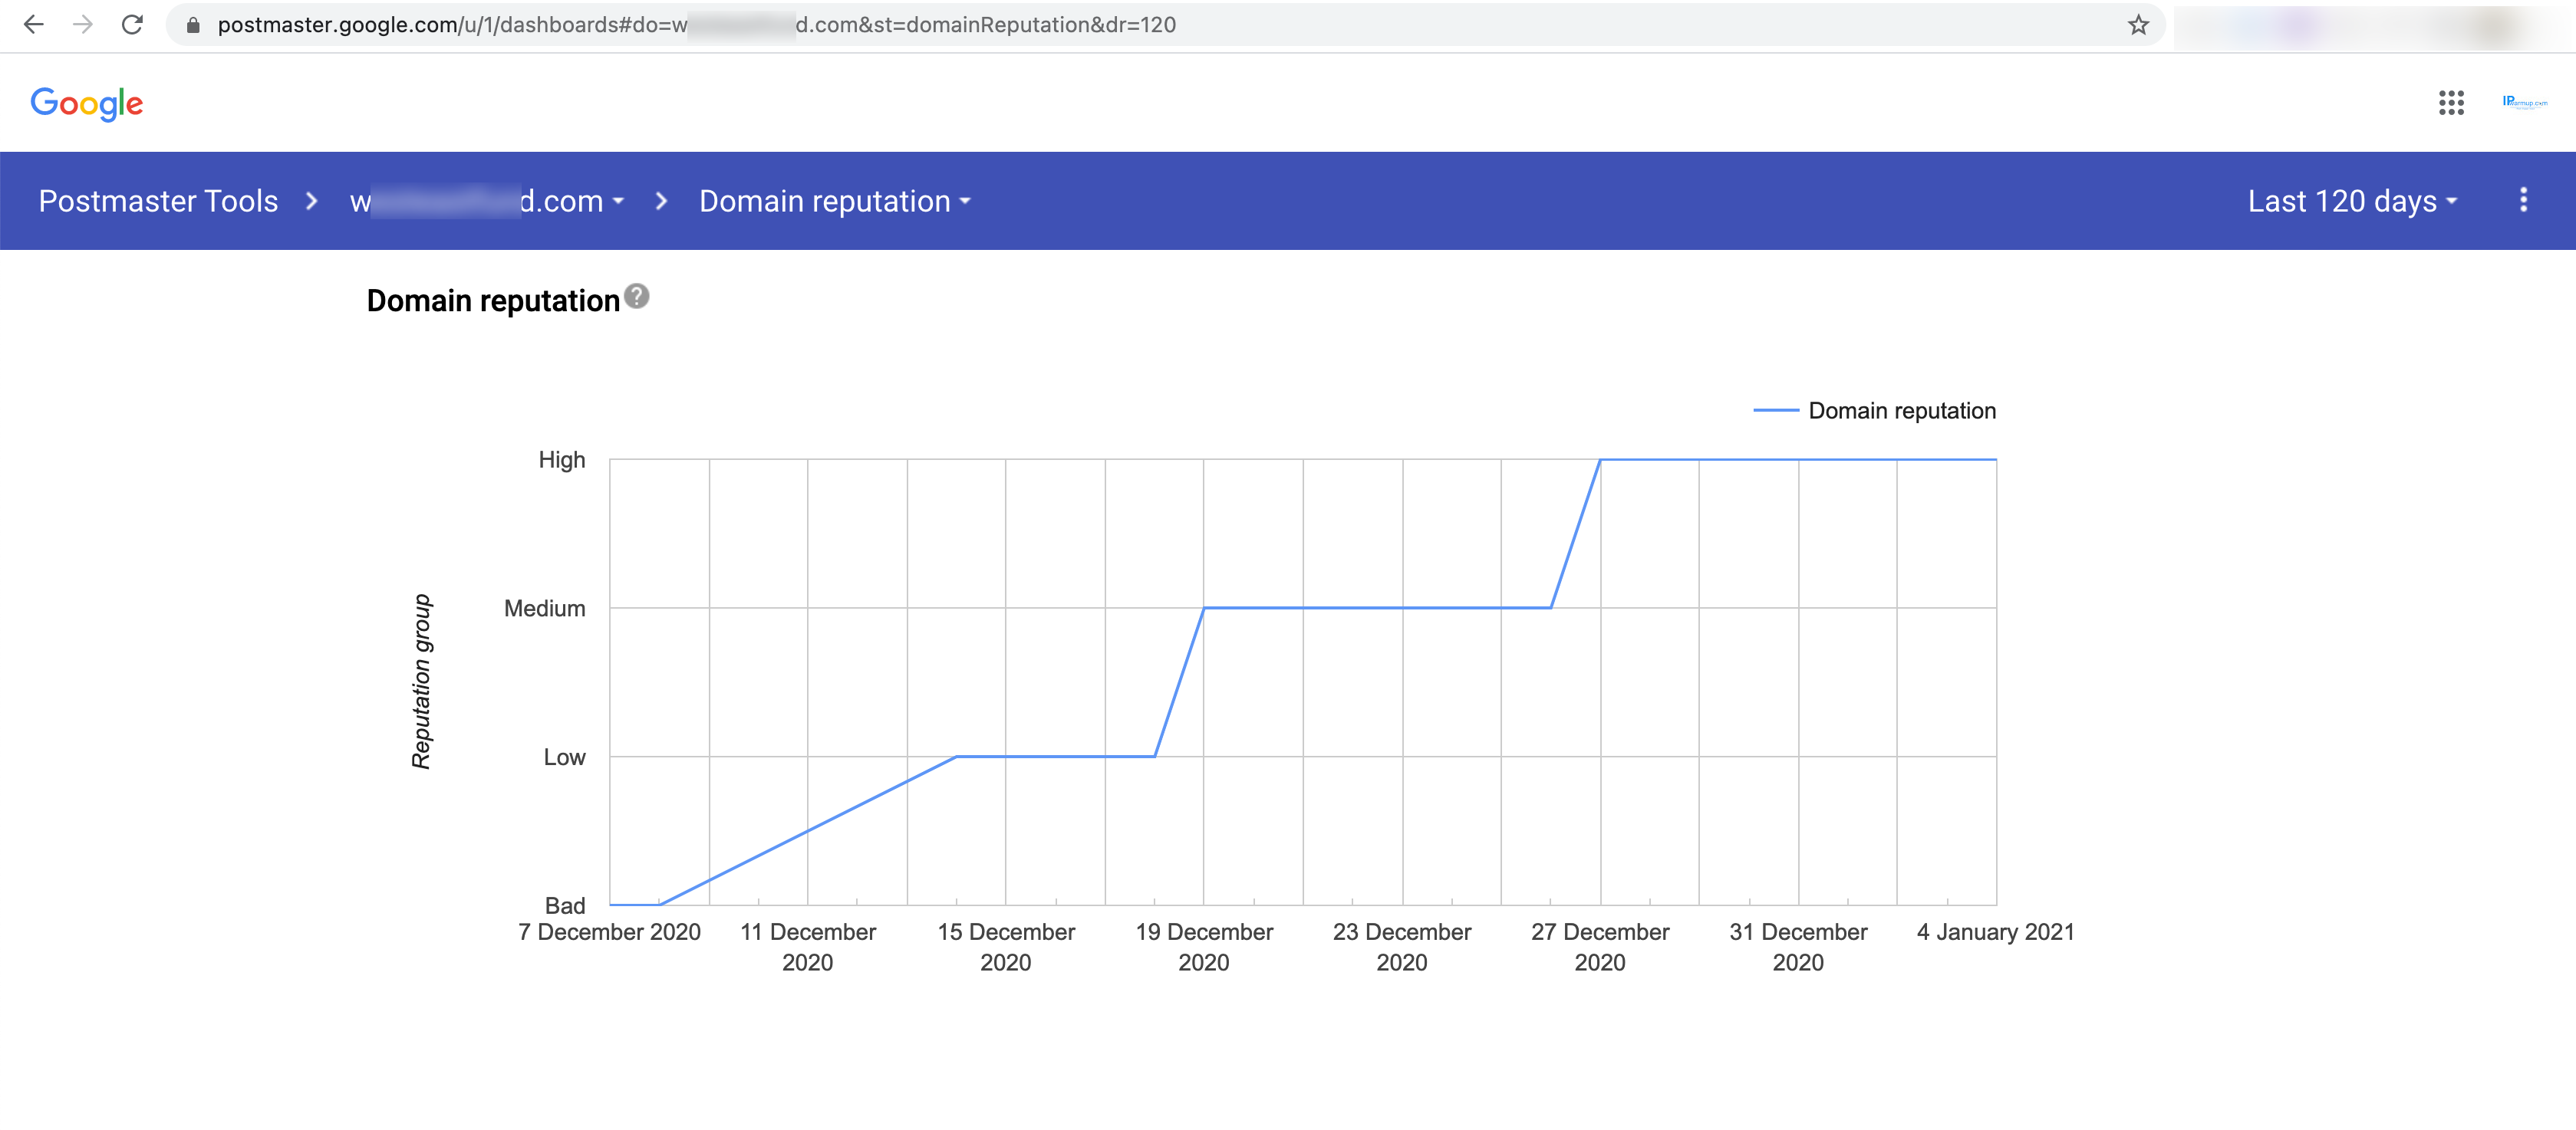This screenshot has width=2576, height=1130.
Task: Open the account profile avatar
Action: tap(2525, 102)
